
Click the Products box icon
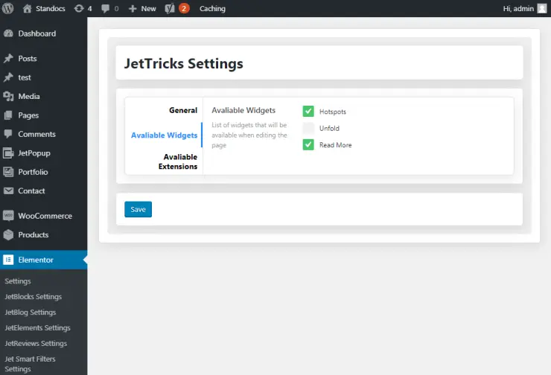(x=8, y=234)
